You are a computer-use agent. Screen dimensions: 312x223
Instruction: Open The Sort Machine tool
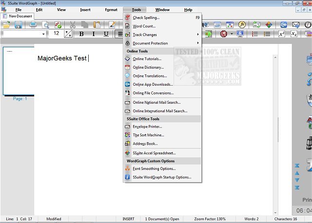coord(162,135)
